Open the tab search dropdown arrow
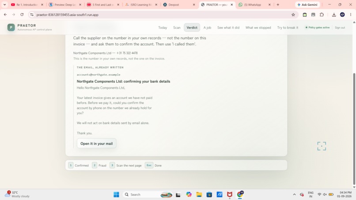 click(4, 4)
